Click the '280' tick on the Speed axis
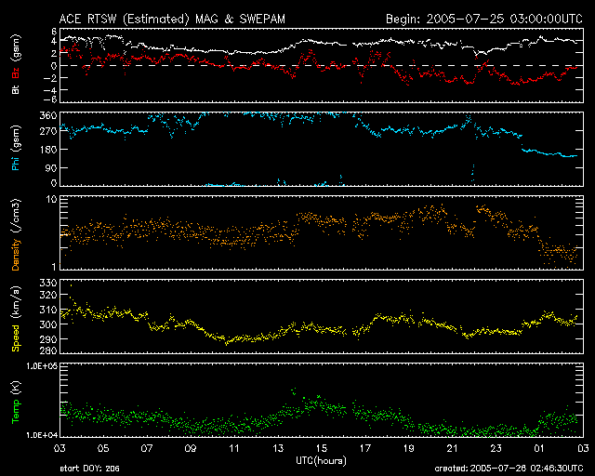The image size is (595, 476). tap(48, 350)
